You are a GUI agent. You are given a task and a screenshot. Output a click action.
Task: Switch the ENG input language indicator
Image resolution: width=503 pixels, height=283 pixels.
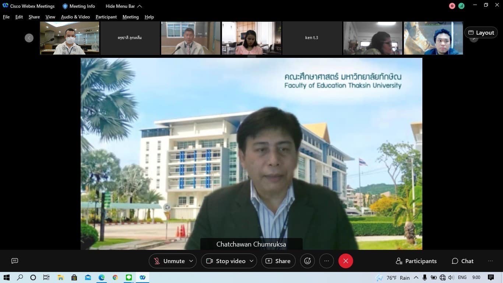[462, 277]
